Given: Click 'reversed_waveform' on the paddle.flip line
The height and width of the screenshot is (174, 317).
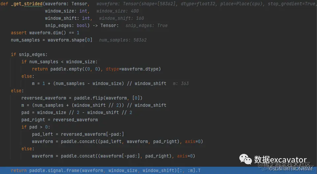Looking at the screenshot, I should 44,98.
